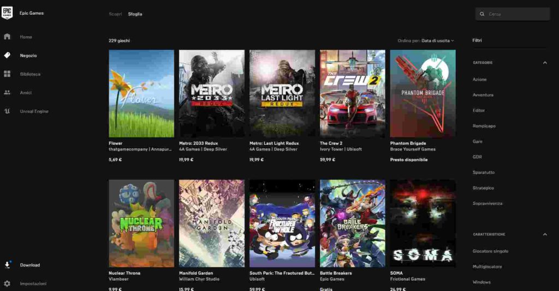This screenshot has width=559, height=291.
Task: Click the Nuclear Throne title text
Action: 124,273
